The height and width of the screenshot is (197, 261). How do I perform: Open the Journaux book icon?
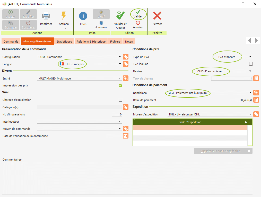pos(101,23)
